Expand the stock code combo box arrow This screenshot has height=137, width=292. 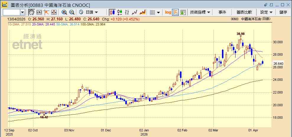point(22,12)
